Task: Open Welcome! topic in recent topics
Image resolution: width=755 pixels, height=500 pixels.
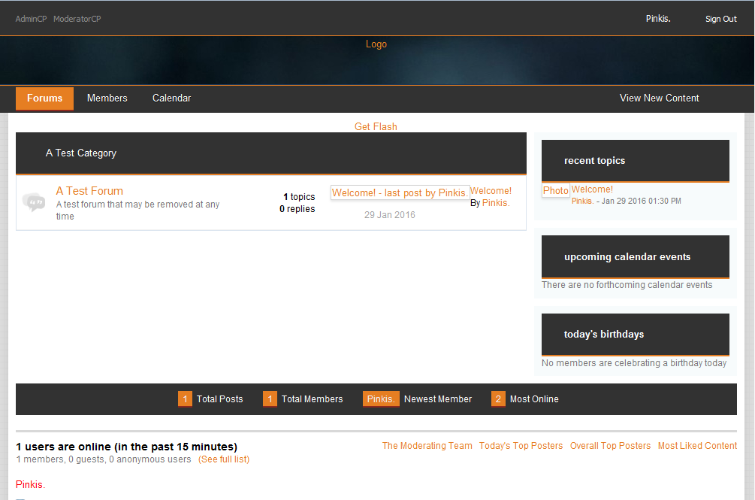Action: pyautogui.click(x=592, y=189)
